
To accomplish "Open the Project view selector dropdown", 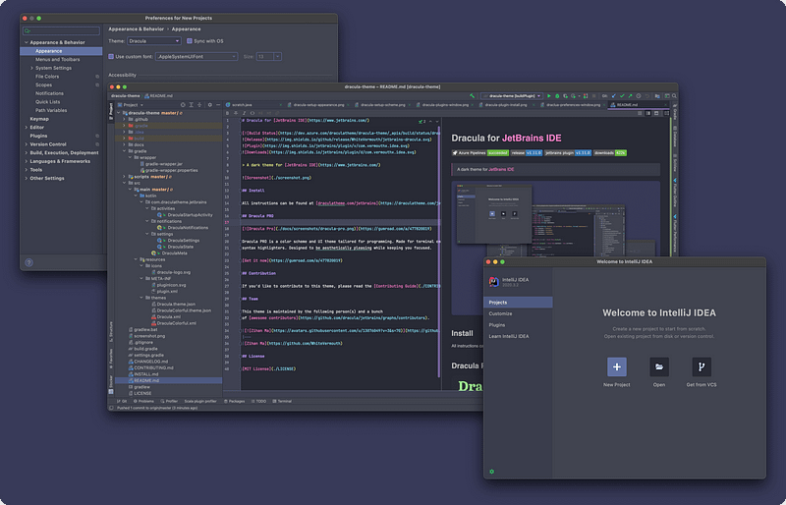I will click(x=130, y=105).
